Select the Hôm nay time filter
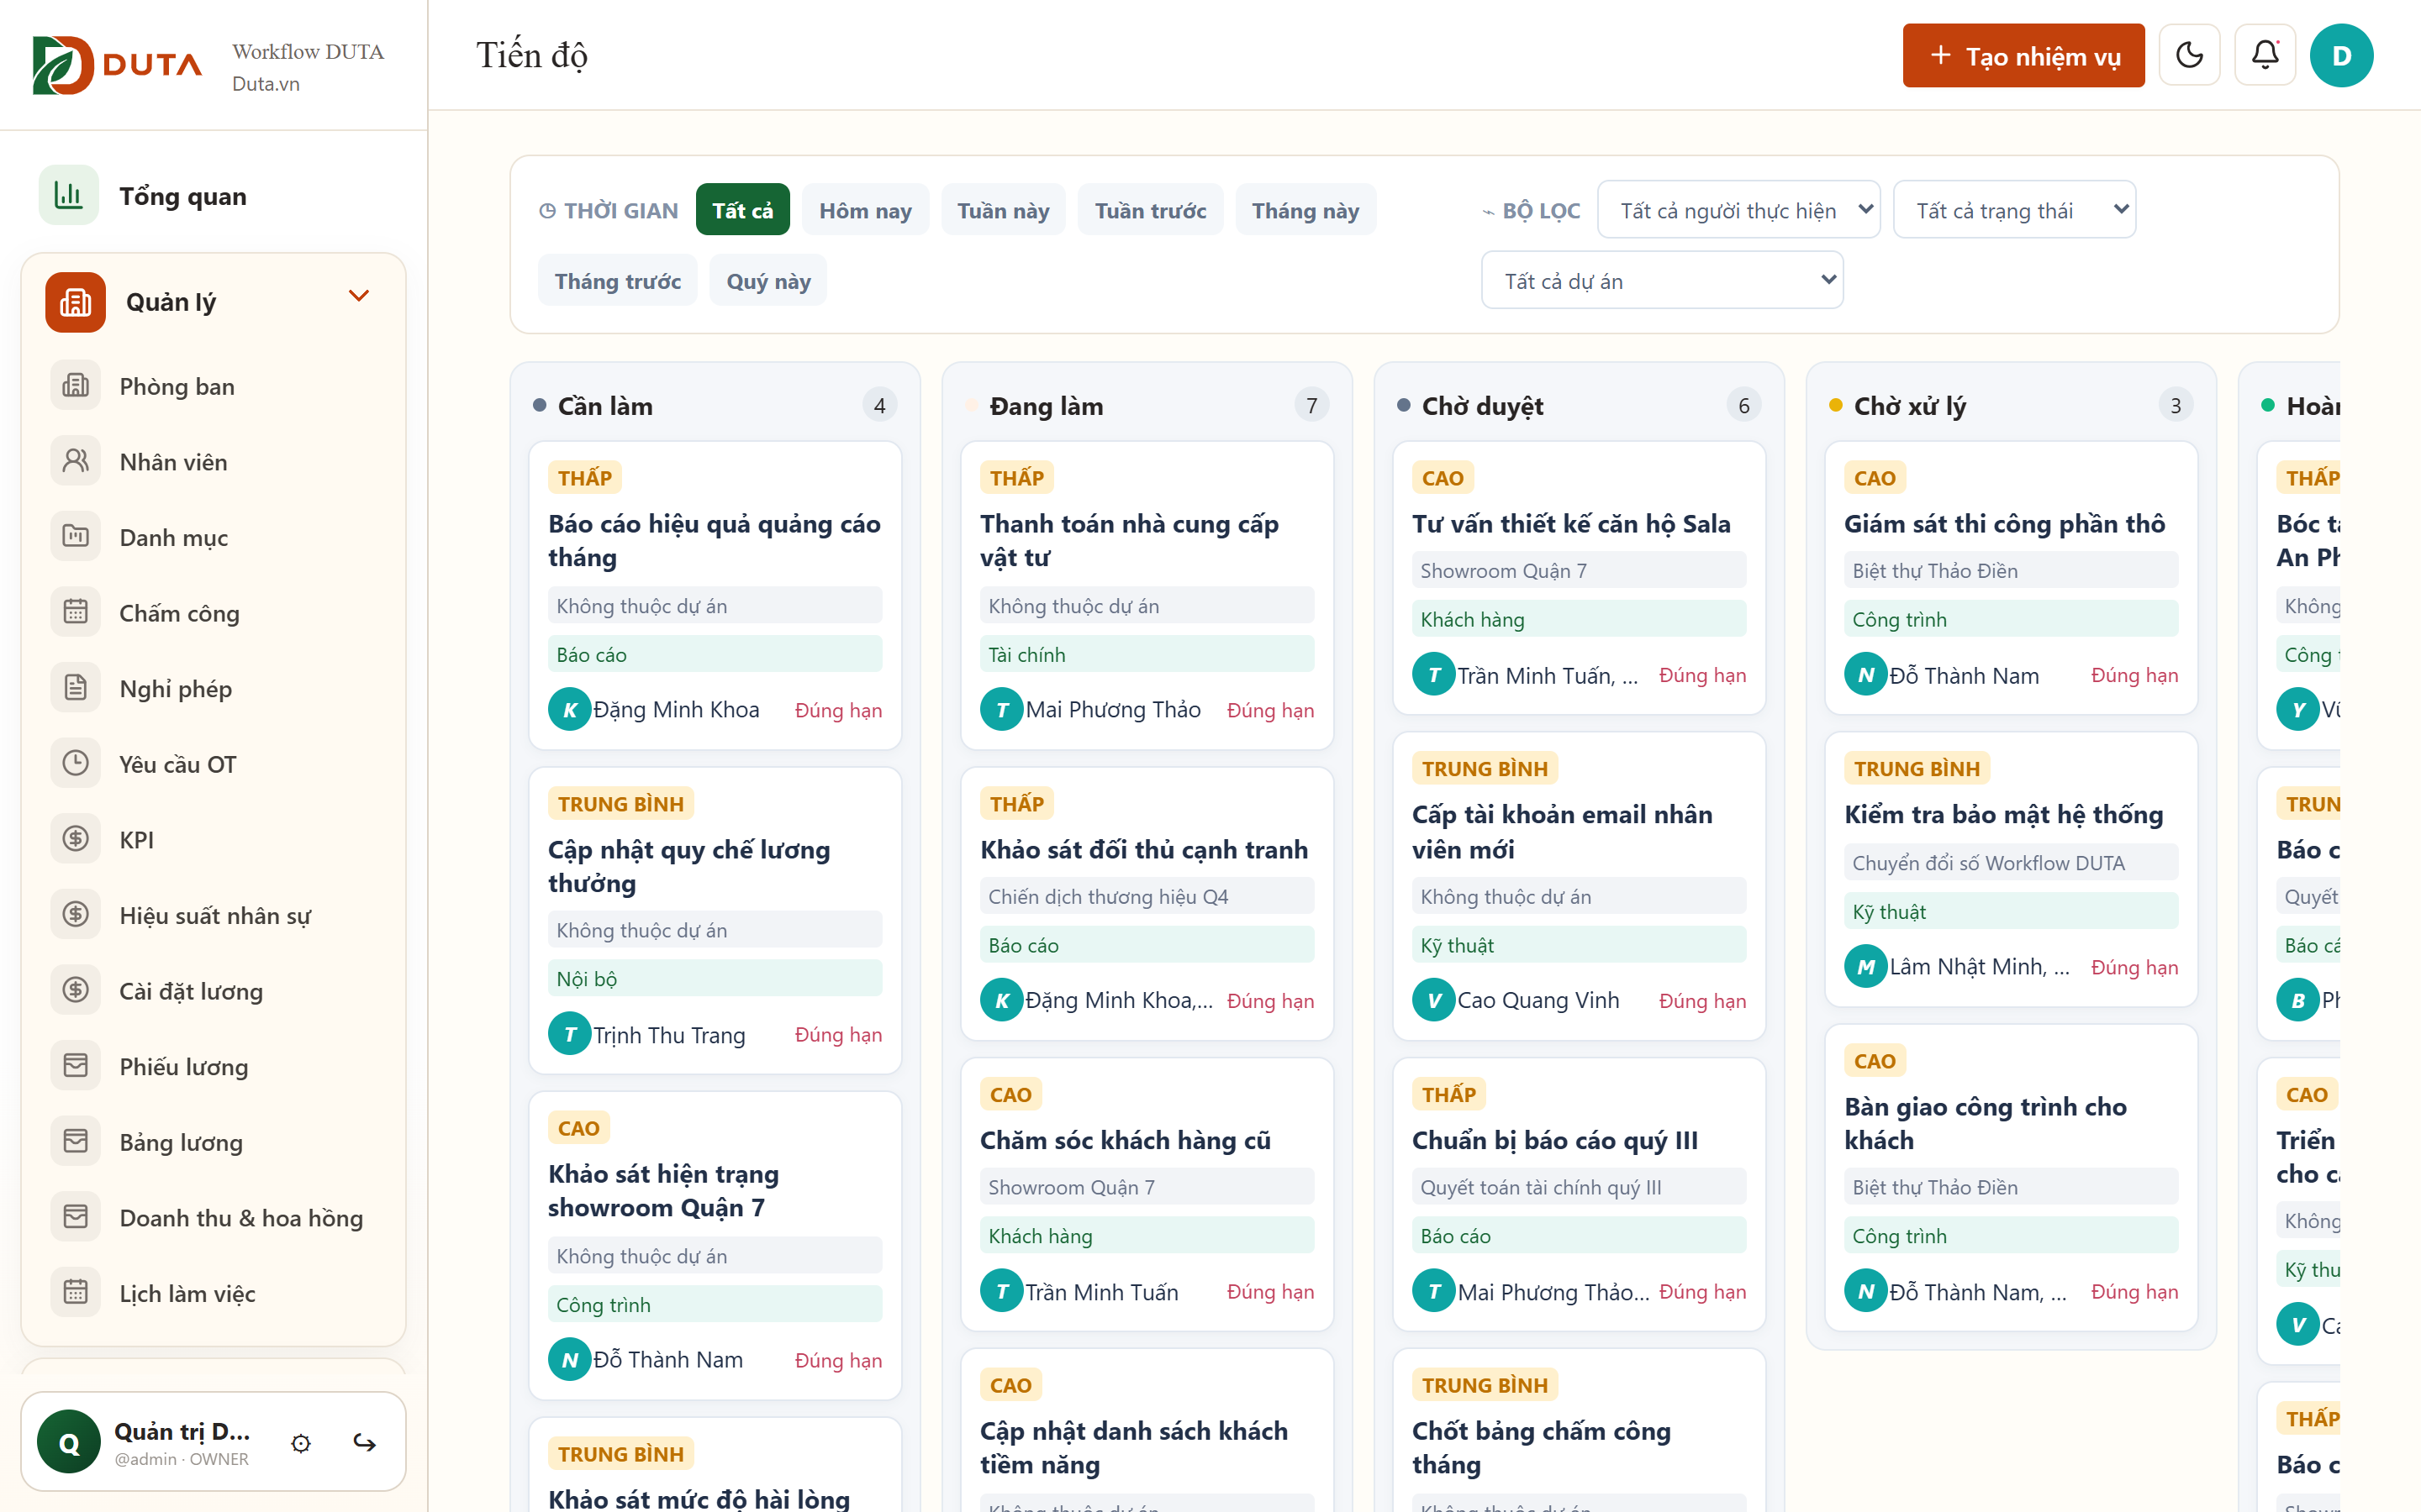Image resolution: width=2421 pixels, height=1512 pixels. [x=865, y=210]
